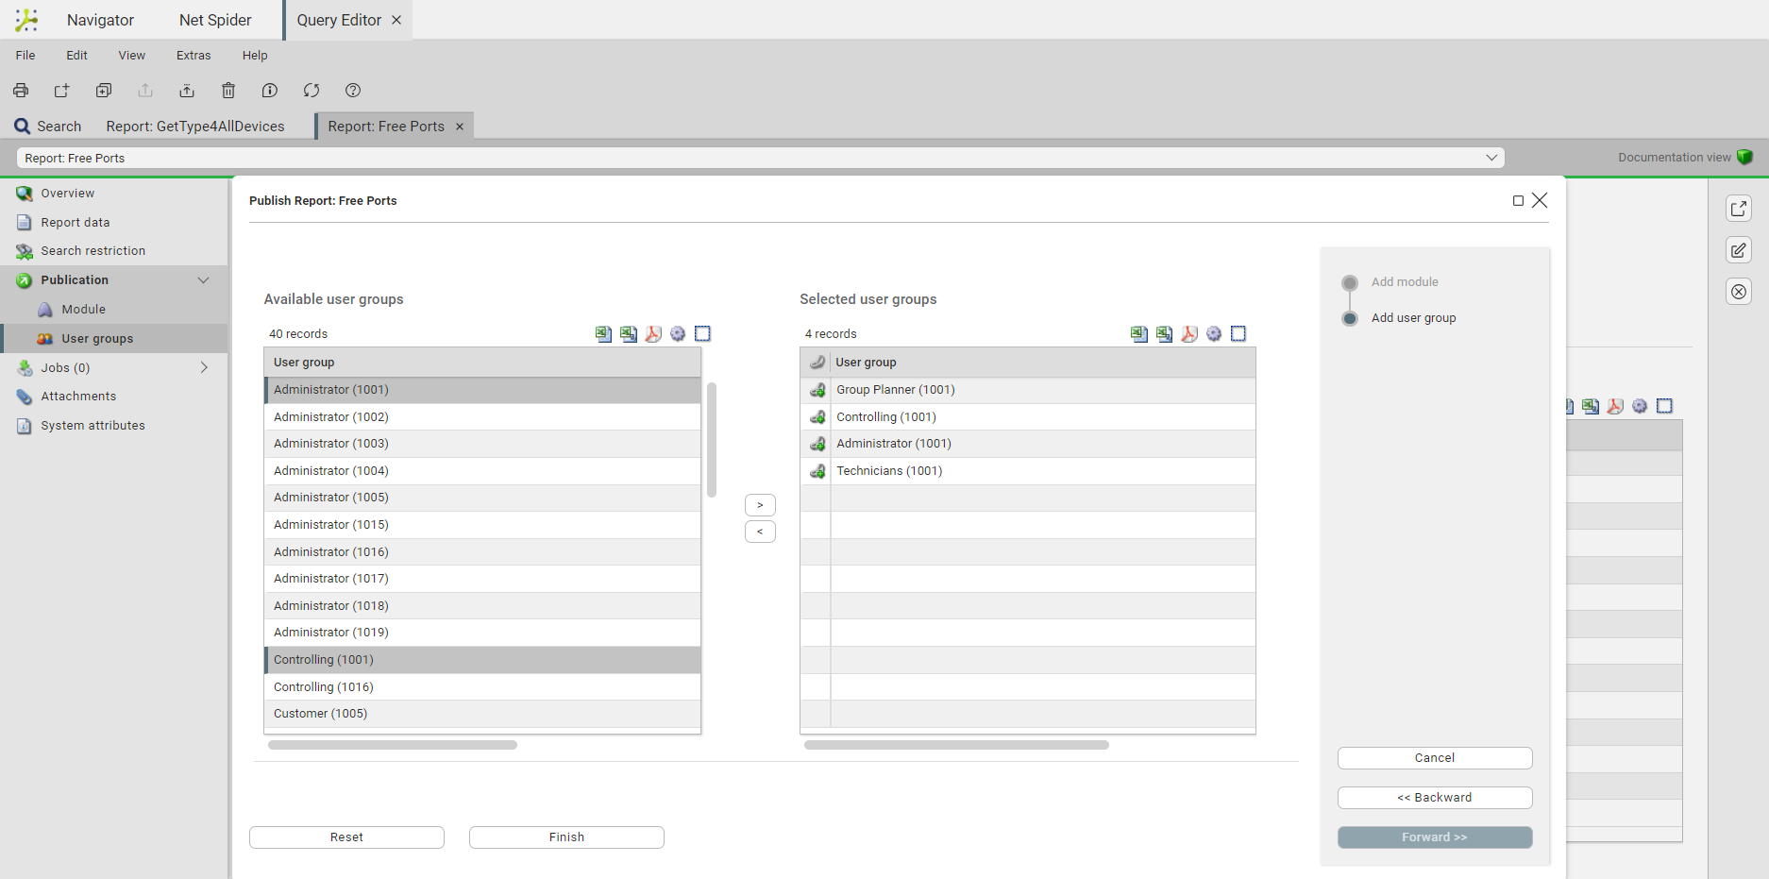Expand the Jobs (0) entry

(203, 368)
